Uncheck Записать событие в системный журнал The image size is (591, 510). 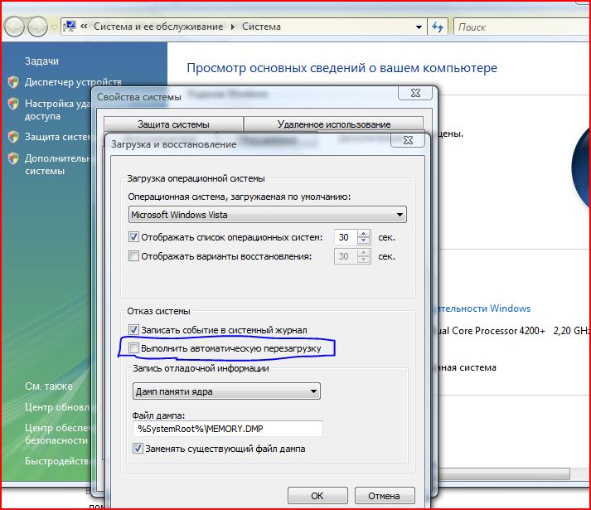pyautogui.click(x=134, y=330)
